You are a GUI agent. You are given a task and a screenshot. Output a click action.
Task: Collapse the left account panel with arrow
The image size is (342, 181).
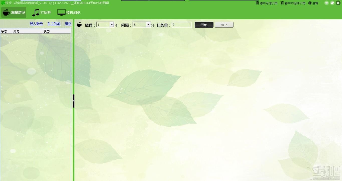(73, 101)
